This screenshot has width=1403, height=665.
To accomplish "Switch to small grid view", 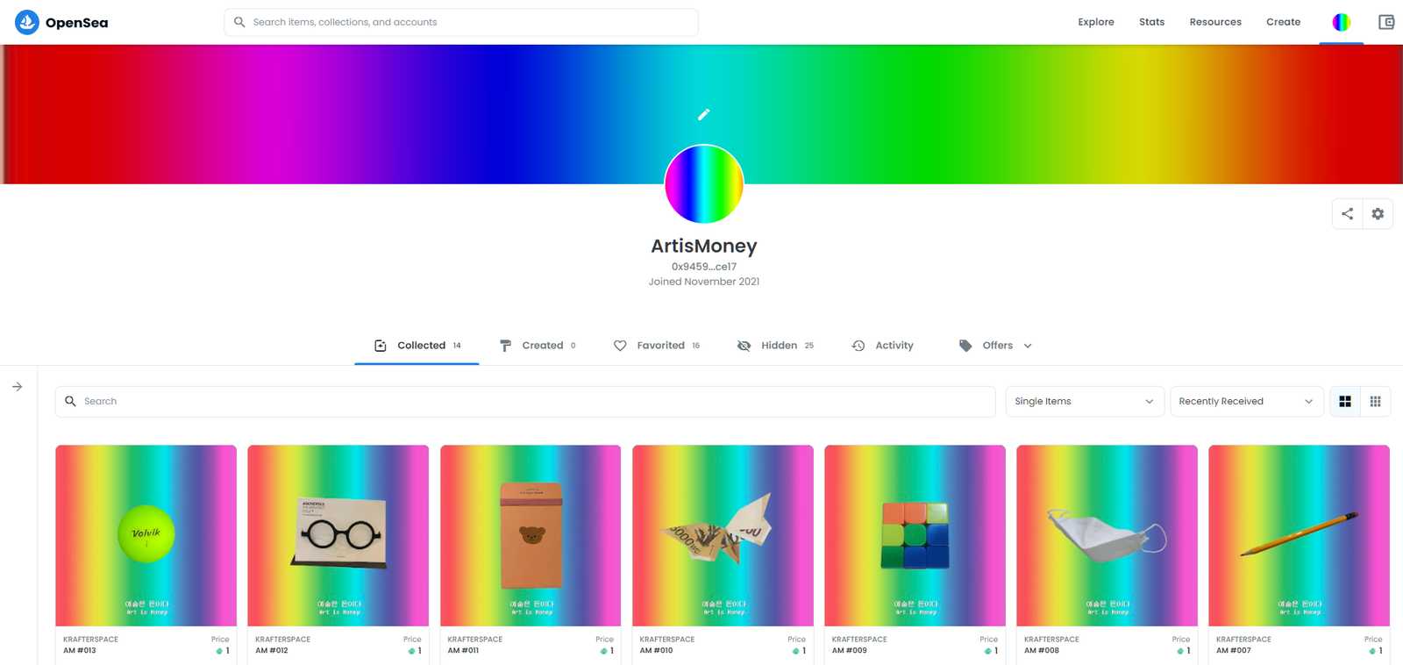I will coord(1375,401).
